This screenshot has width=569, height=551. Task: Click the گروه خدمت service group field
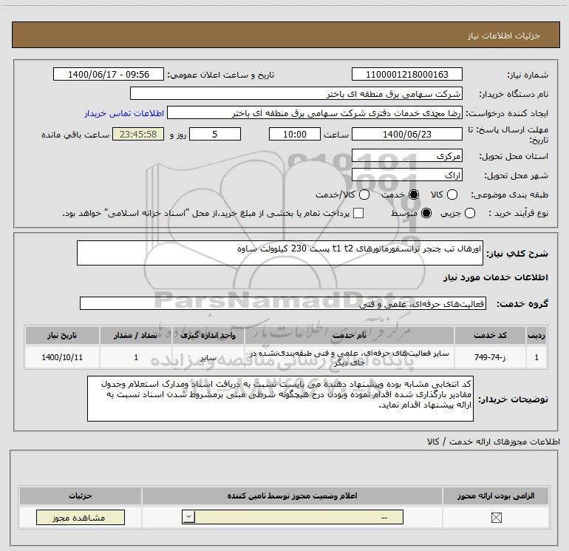(x=283, y=303)
